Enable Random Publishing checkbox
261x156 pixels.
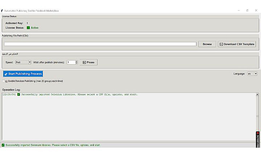[x=4, y=81]
